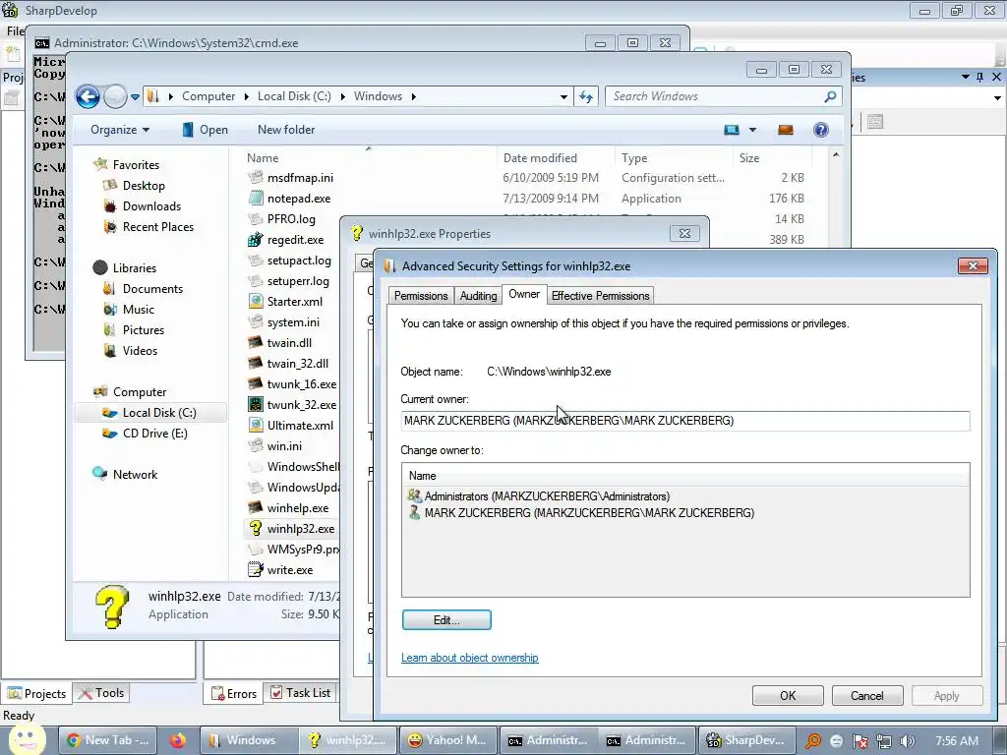Screen dimensions: 1007x755
Task: Toggle the preview pane icon
Action: click(x=786, y=130)
